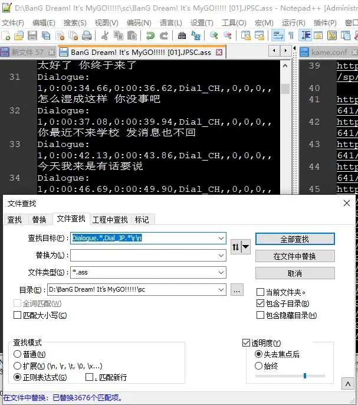Click the 全部查找 button
This screenshot has height=405, width=358.
295,239
